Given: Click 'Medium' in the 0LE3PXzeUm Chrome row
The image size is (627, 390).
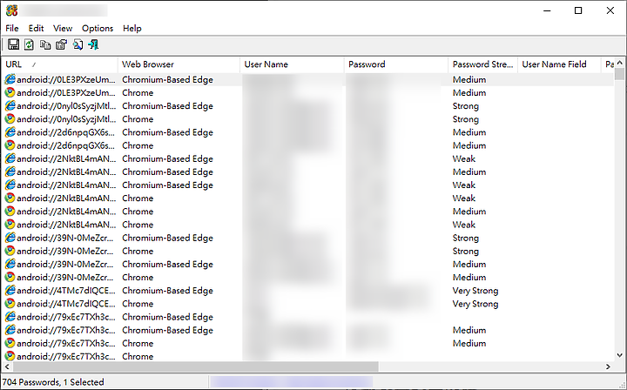Looking at the screenshot, I should pos(469,92).
